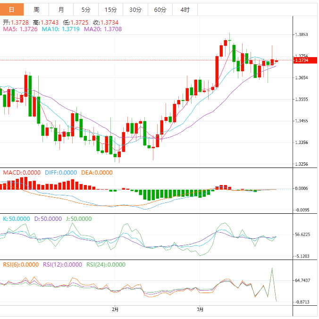Viewport: 319px width, 319px height.
Task: Click the RSI(24) indicator label
Action: [106, 265]
